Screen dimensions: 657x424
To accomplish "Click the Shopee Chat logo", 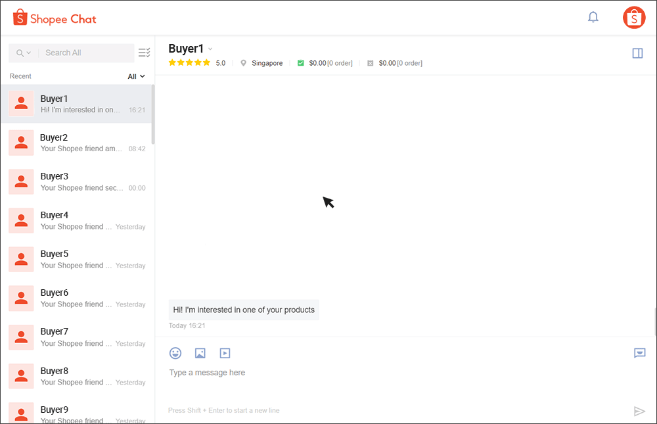I will [x=55, y=18].
